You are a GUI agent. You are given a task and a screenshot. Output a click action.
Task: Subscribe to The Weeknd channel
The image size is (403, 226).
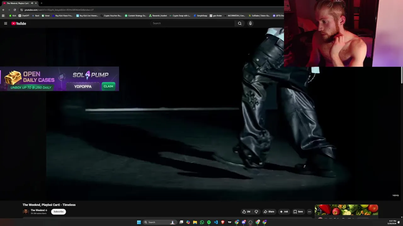[59, 212]
